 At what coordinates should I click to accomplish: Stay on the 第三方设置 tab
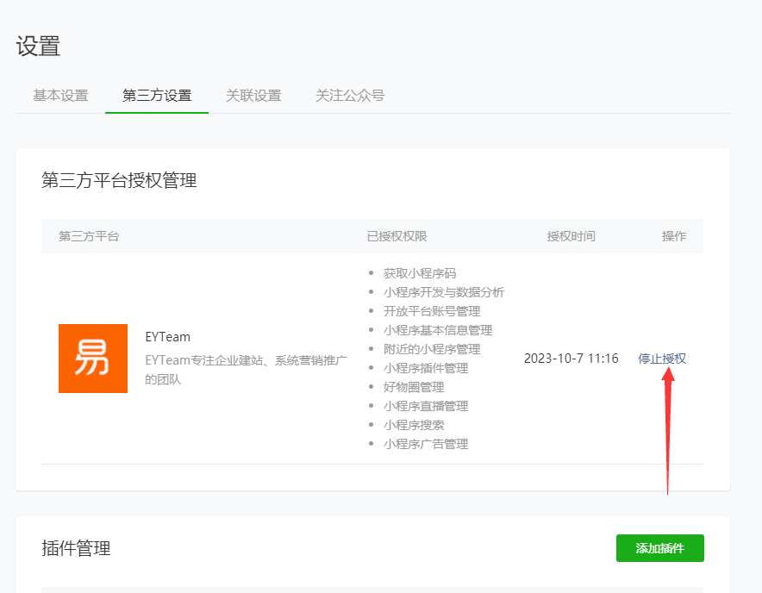(x=156, y=96)
